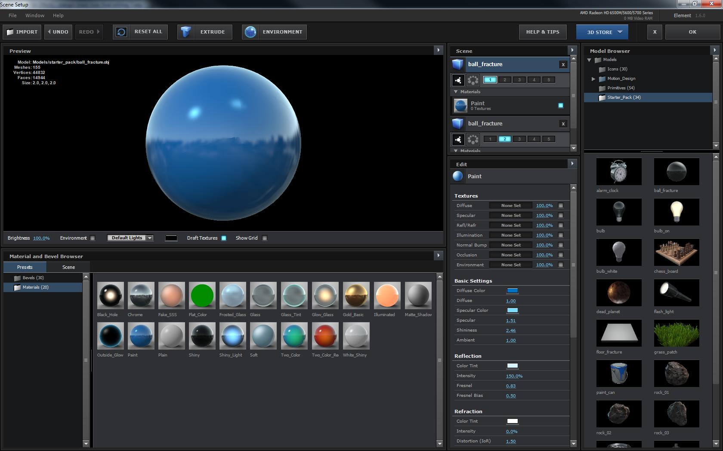Open the Preview panel options arrow
Screen dimensions: 723x451
439,50
